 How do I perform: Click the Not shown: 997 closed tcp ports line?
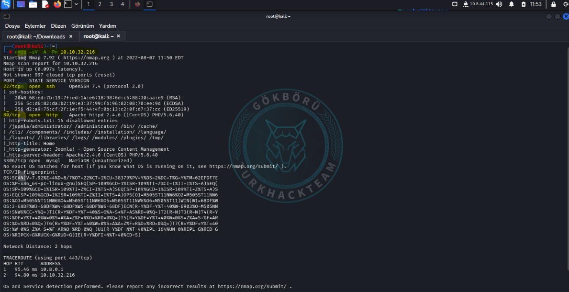coord(59,75)
